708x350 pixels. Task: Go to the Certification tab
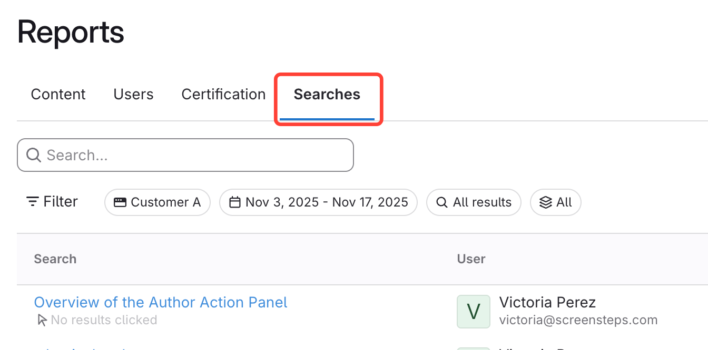coord(223,95)
